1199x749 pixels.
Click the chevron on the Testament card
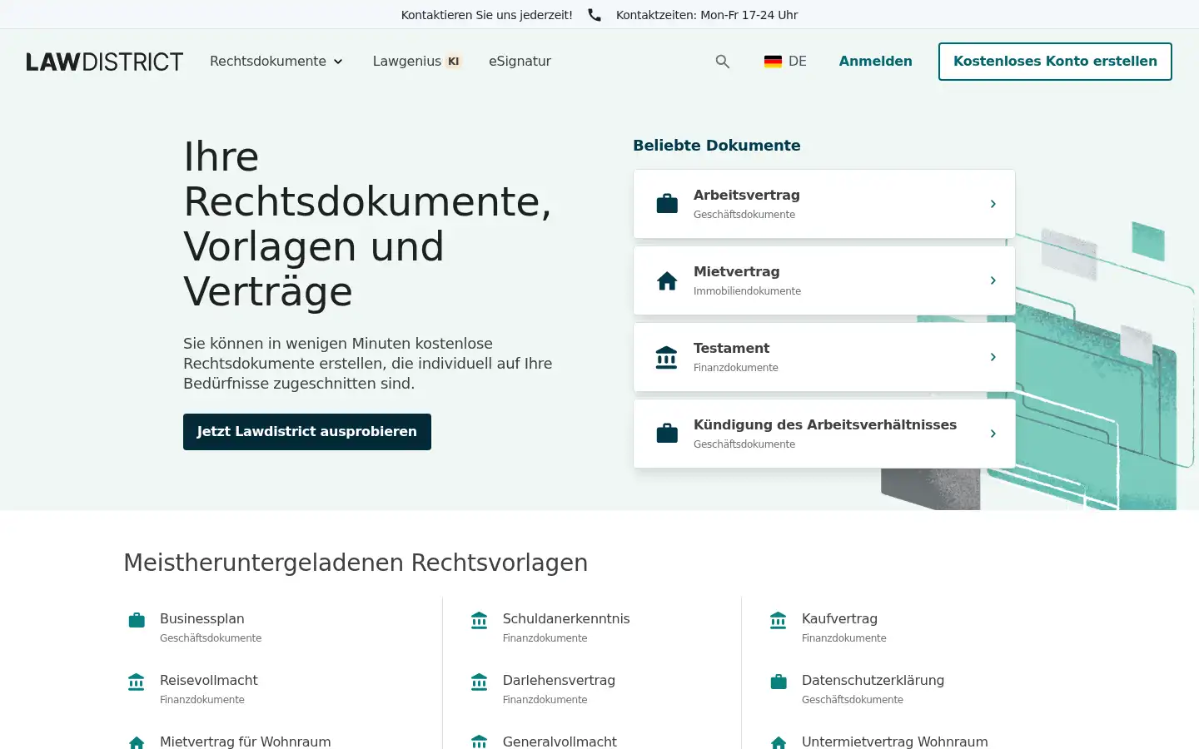(x=993, y=357)
